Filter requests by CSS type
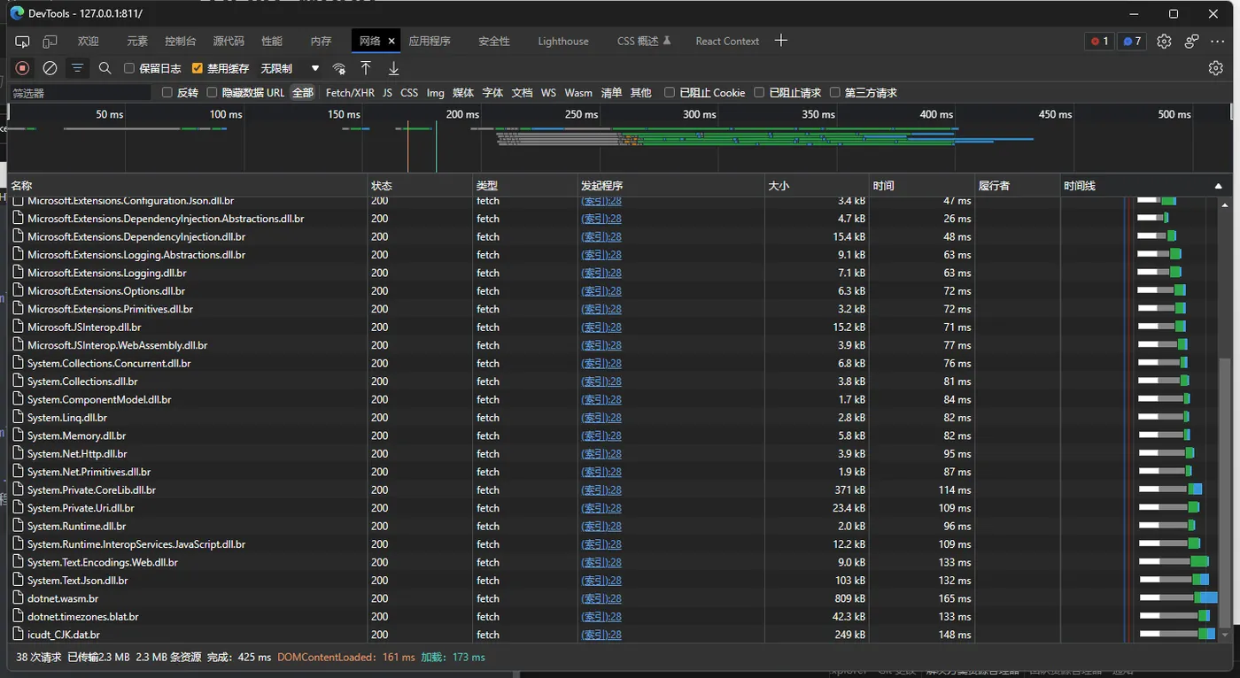Viewport: 1240px width, 678px height. (409, 92)
